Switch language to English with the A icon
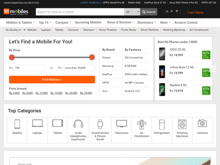The height and width of the screenshot is (165, 220). tap(172, 11)
